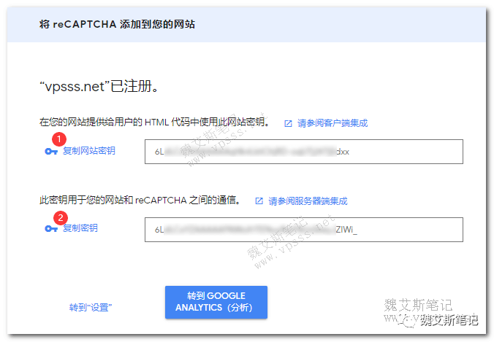This screenshot has width=494, height=342.
Task: Click the key icon beside 复制网站密钥
Action: [51, 152]
